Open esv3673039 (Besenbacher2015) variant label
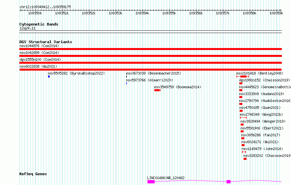This screenshot has height=185, width=291. [153, 73]
